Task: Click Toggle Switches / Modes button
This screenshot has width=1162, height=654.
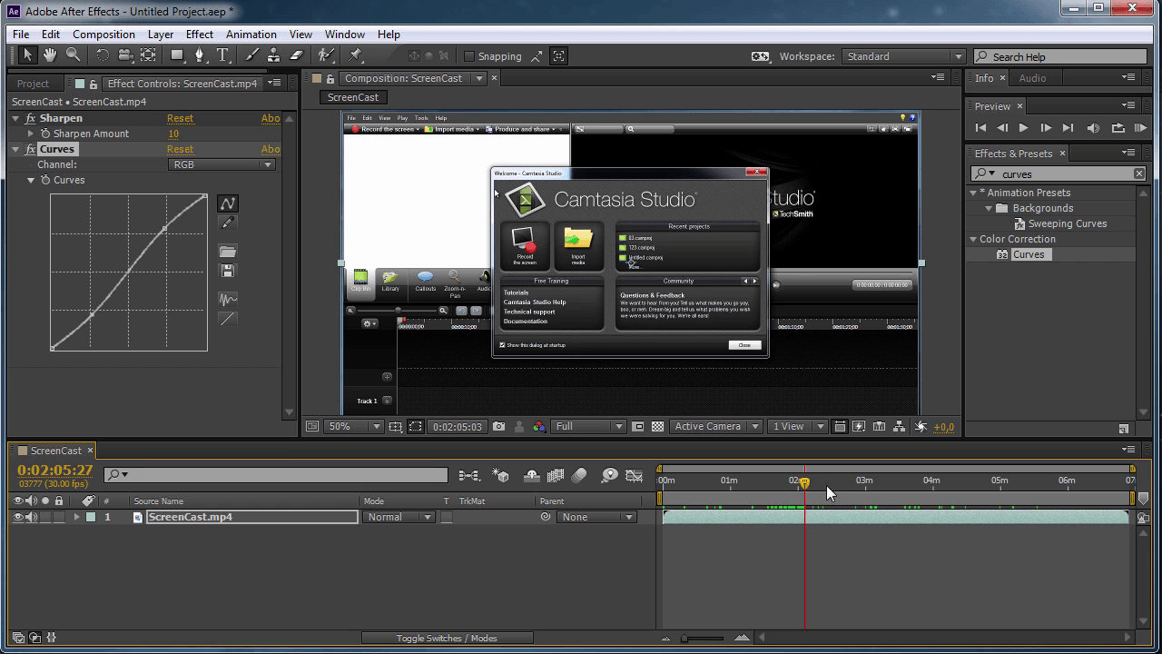Action: click(447, 638)
